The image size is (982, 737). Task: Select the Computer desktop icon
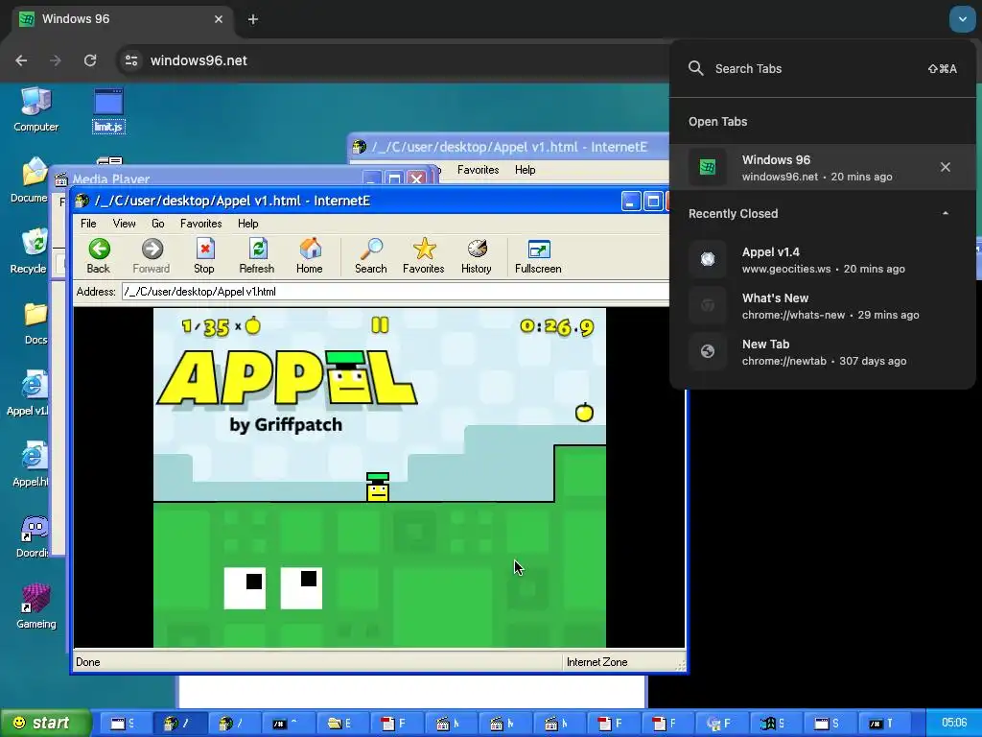(x=35, y=109)
